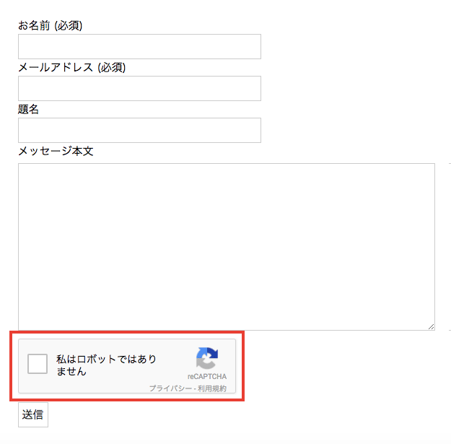Click the メッセージ本文 field label
Viewport: 451px width, 444px height.
point(56,151)
